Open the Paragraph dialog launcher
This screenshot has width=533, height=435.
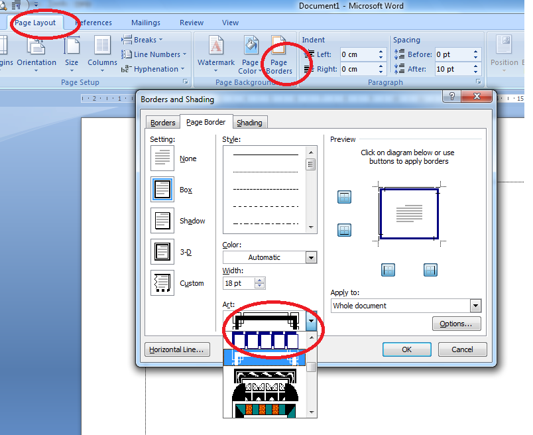click(x=478, y=82)
